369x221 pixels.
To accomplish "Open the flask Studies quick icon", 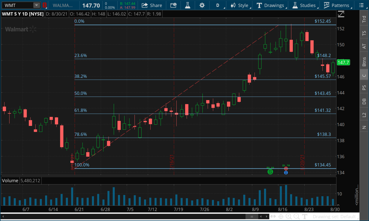I will tap(187, 5).
